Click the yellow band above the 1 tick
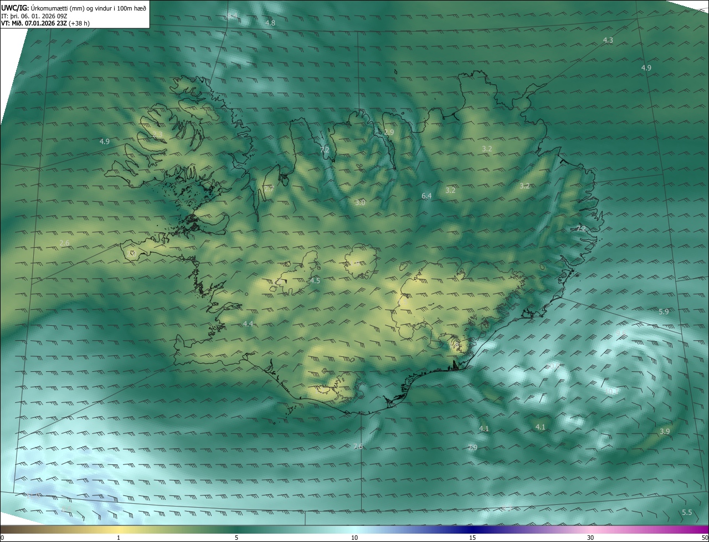This screenshot has height=542, width=709. point(119,529)
